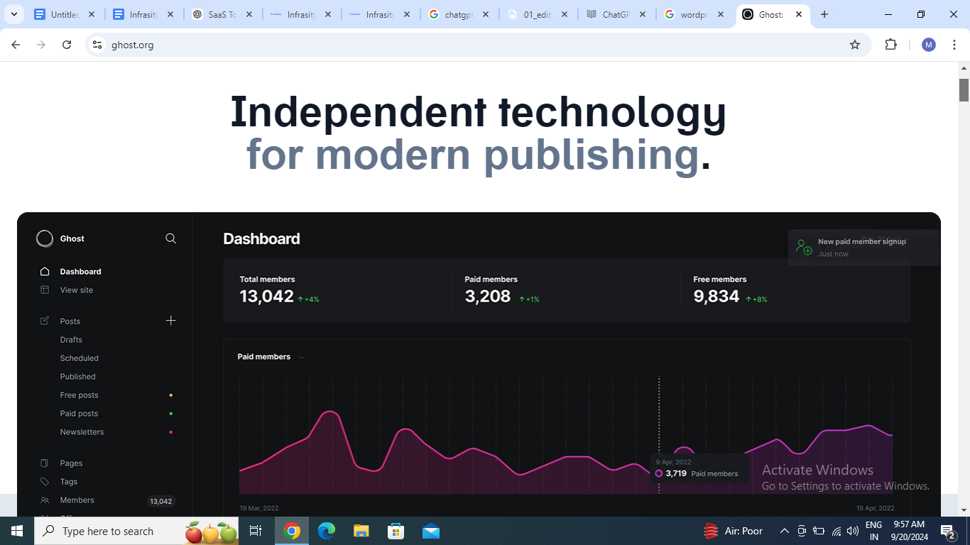970x545 pixels.
Task: Expand the Paid members chart dropdown
Action: tap(302, 357)
